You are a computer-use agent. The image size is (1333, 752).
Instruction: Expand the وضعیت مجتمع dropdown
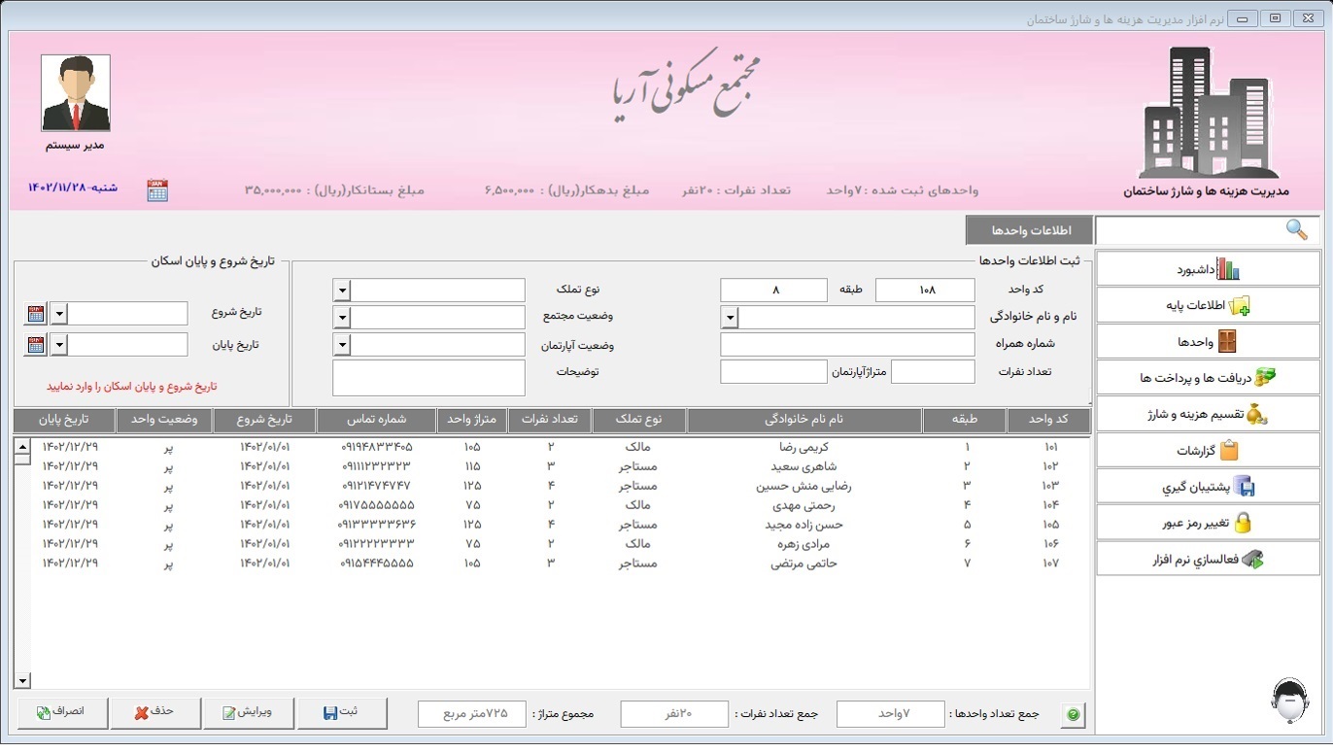click(341, 317)
